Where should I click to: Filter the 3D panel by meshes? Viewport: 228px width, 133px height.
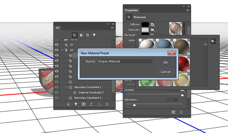tap(81, 35)
